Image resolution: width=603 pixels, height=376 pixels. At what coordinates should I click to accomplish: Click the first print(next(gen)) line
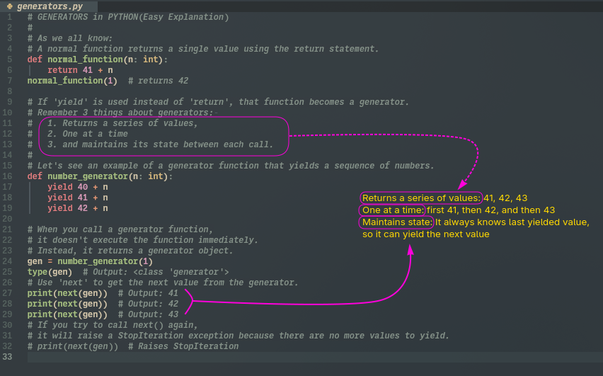67,293
